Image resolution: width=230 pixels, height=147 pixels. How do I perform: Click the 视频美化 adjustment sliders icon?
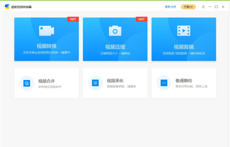(95, 83)
